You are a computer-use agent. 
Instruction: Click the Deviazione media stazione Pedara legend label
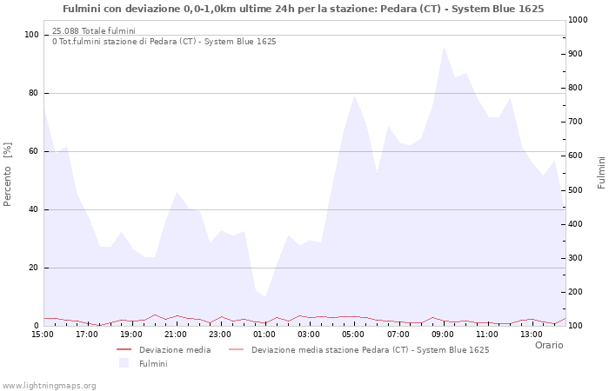click(370, 350)
